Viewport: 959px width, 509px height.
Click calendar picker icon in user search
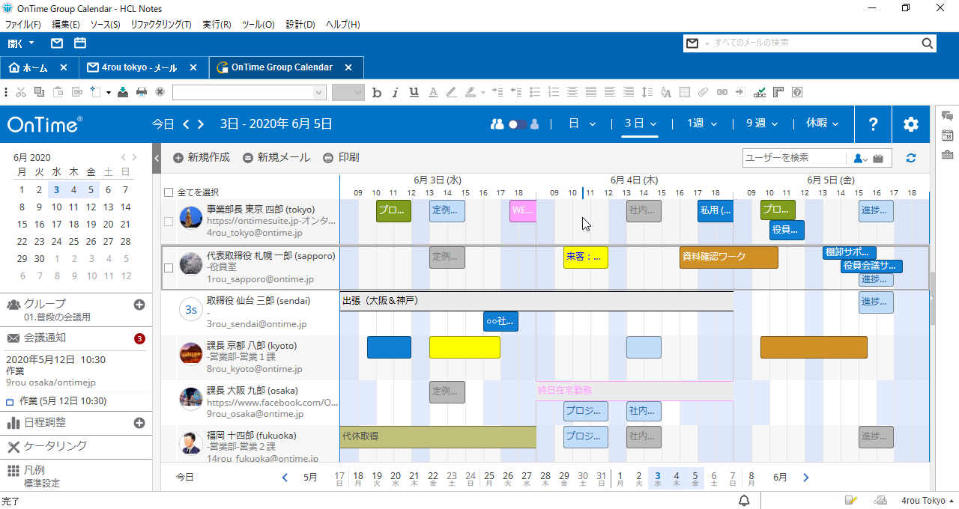pyautogui.click(x=877, y=158)
